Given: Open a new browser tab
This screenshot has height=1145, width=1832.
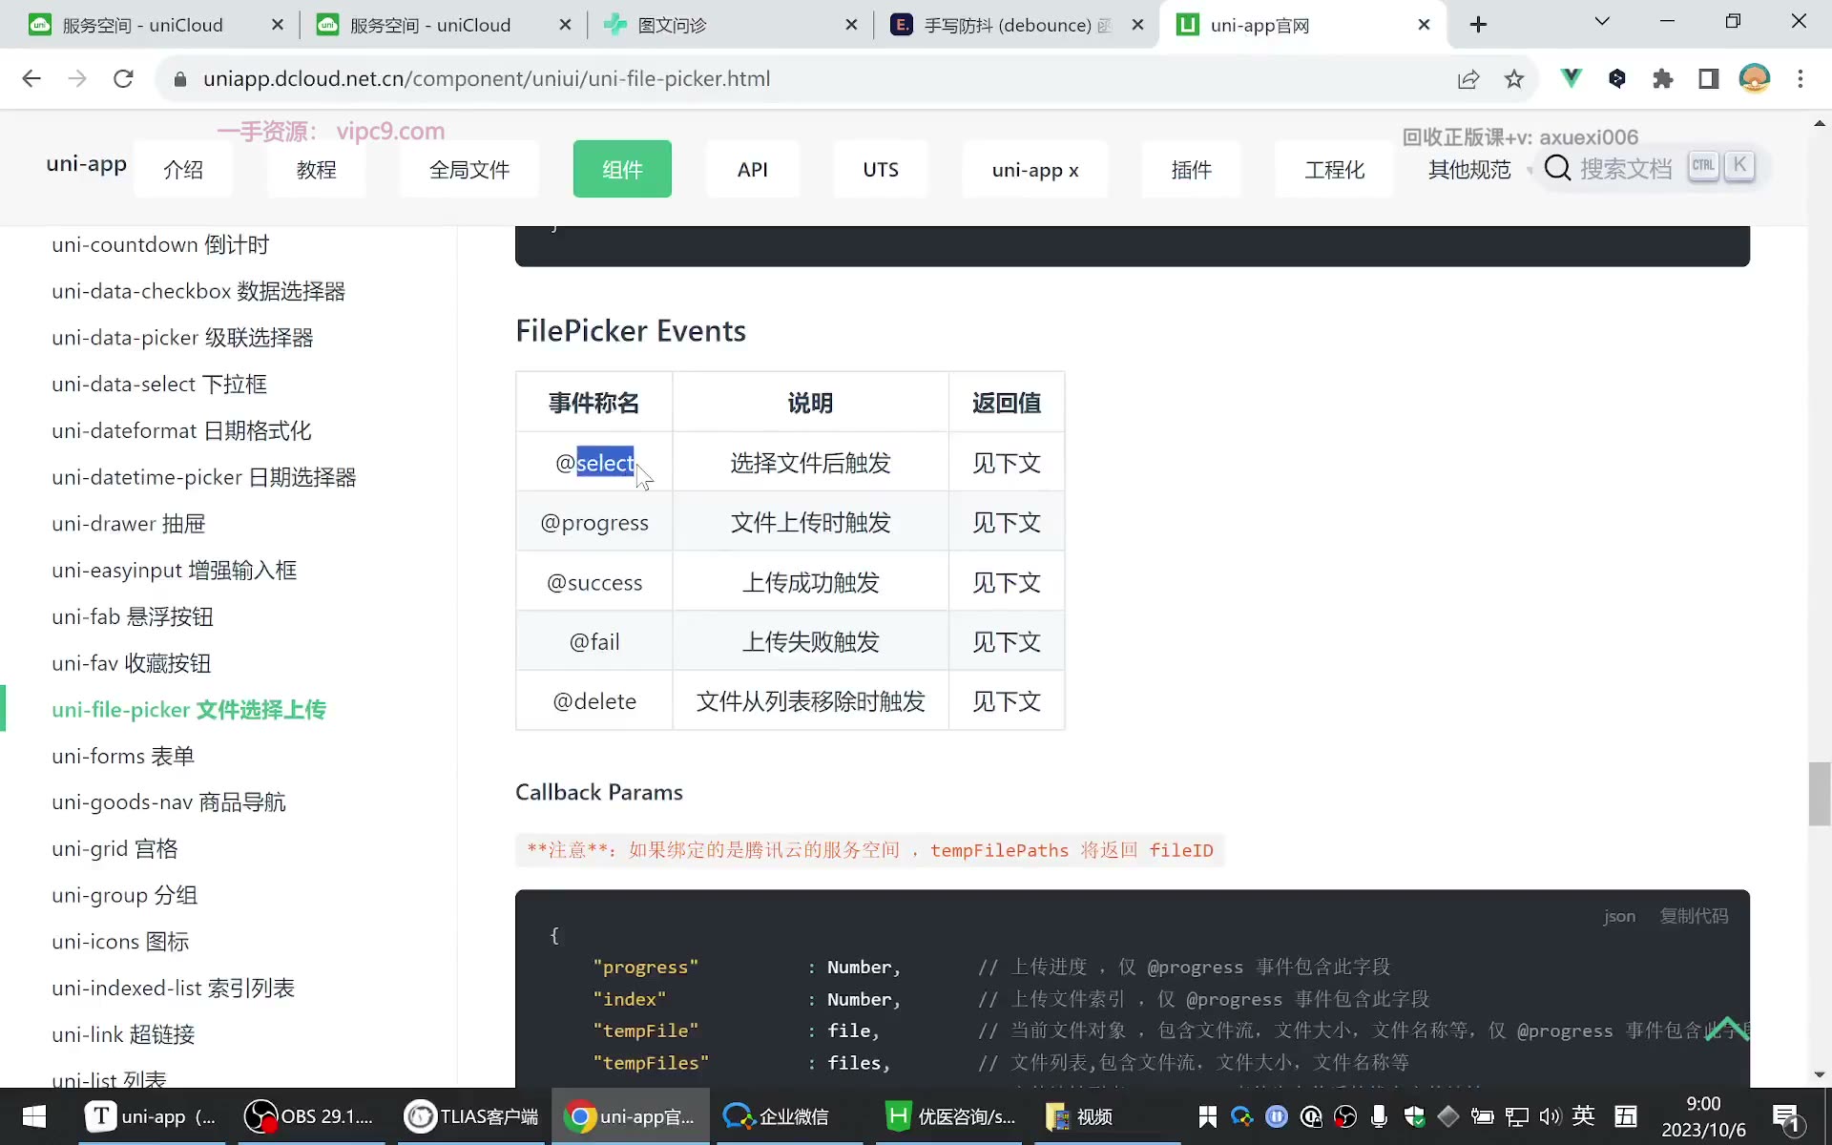Looking at the screenshot, I should (1478, 25).
